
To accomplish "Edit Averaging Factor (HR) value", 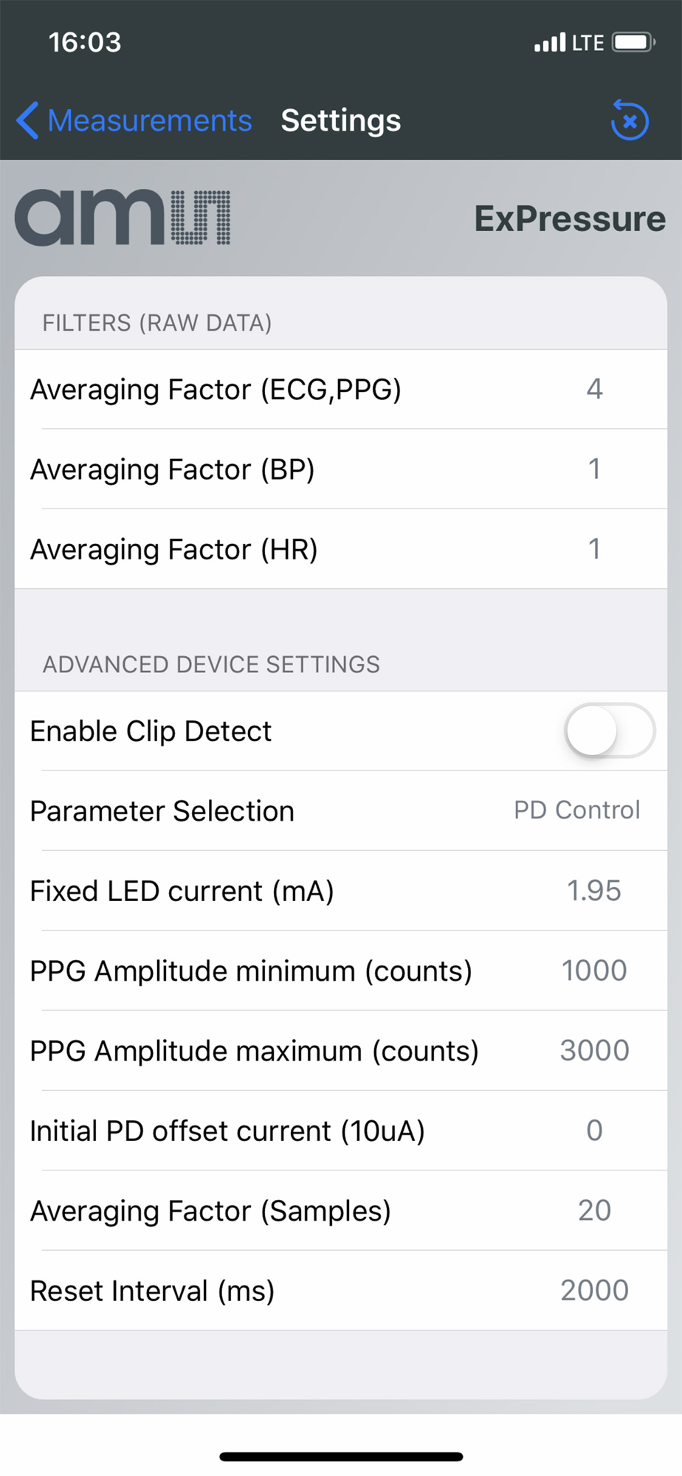I will click(x=594, y=549).
